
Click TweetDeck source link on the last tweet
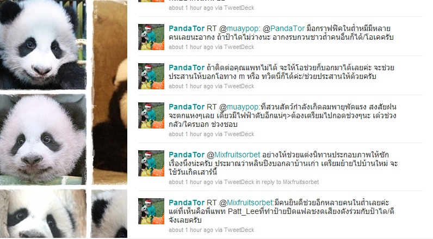tap(239, 230)
